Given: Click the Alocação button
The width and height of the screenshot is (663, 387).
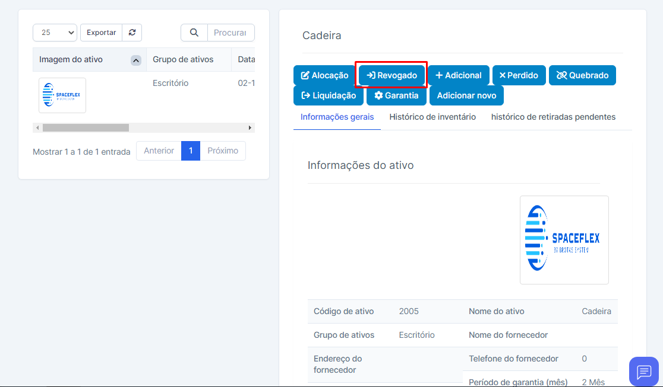Looking at the screenshot, I should 324,75.
